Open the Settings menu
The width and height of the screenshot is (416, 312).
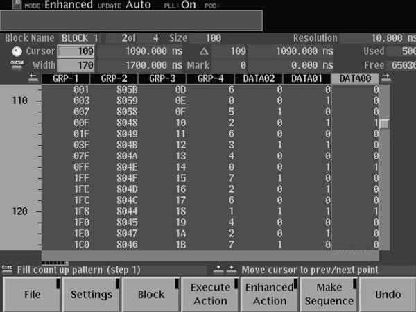(92, 294)
